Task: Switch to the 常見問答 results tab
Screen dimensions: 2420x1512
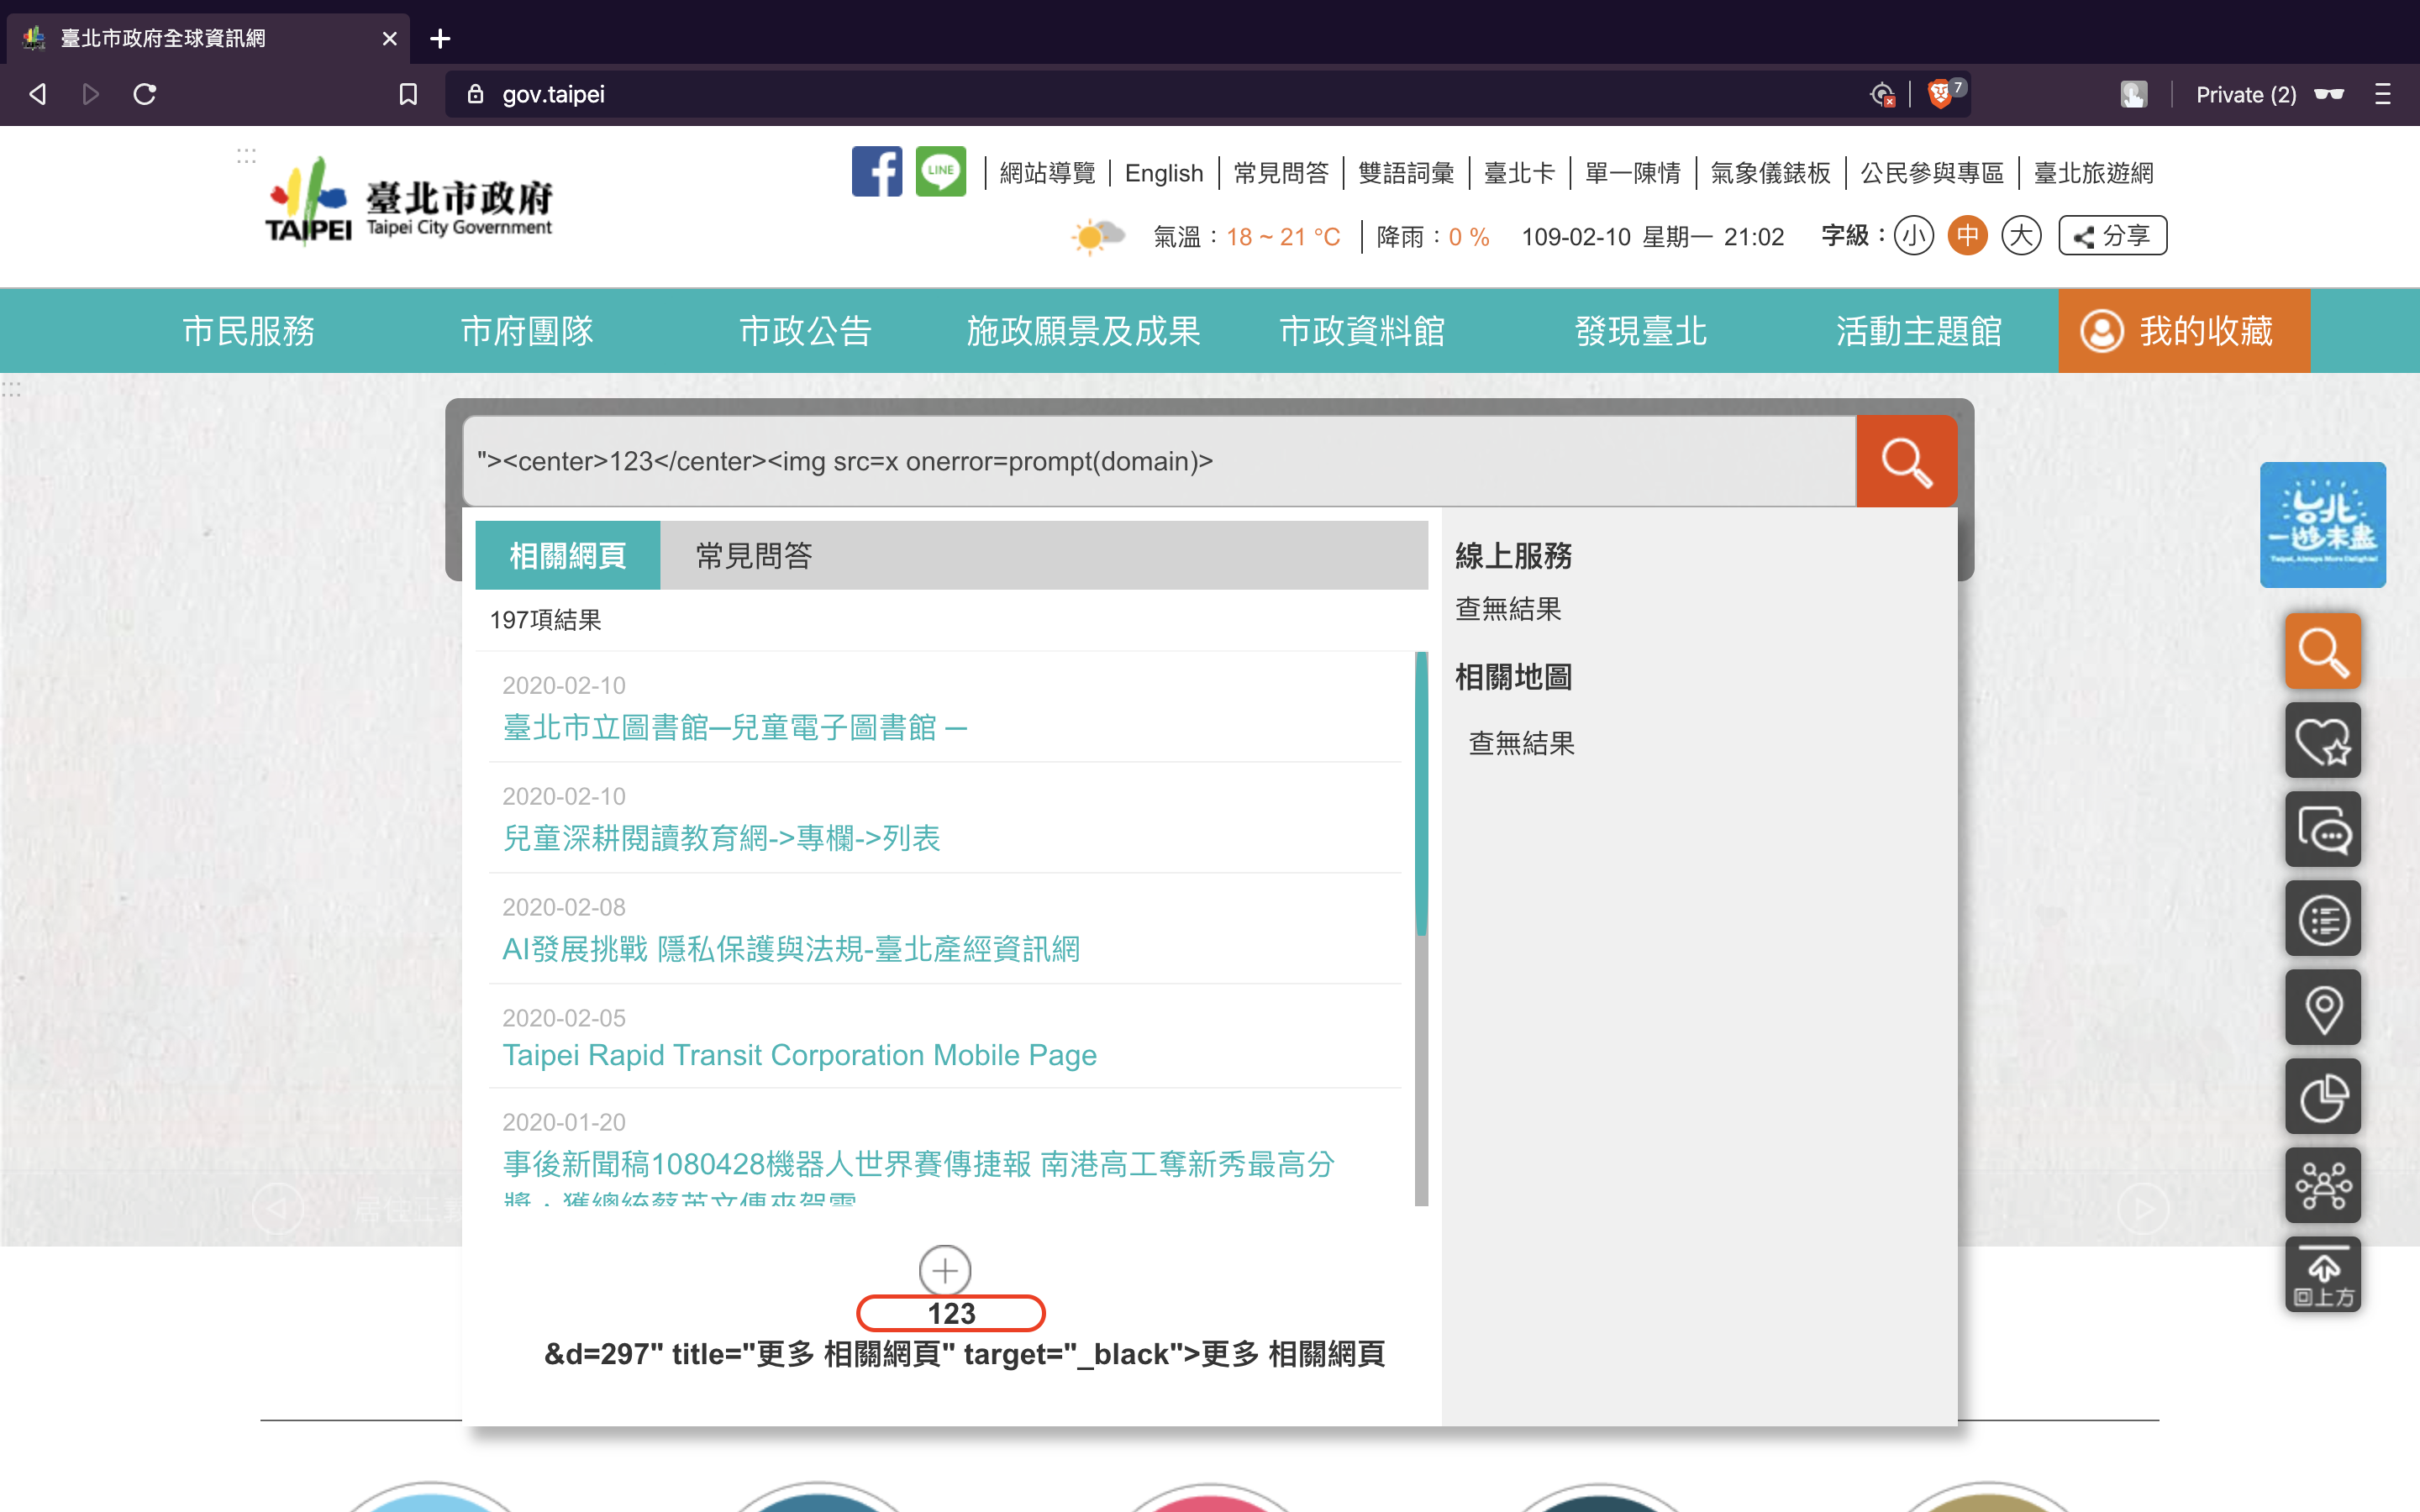Action: [x=753, y=555]
